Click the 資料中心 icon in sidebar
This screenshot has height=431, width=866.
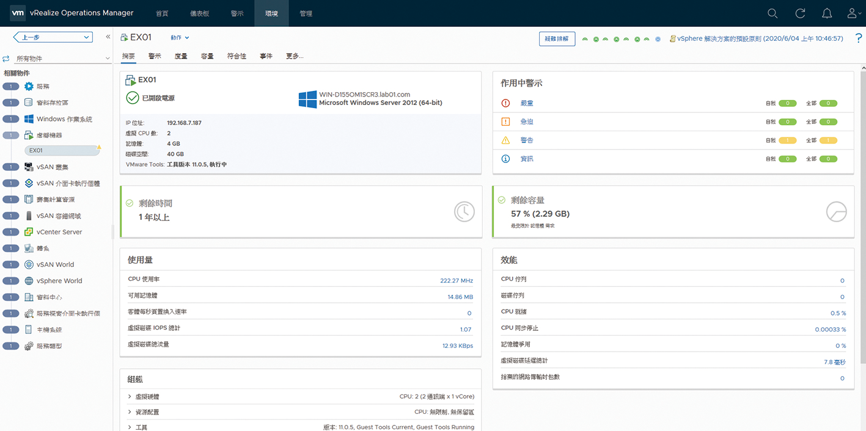tap(29, 297)
